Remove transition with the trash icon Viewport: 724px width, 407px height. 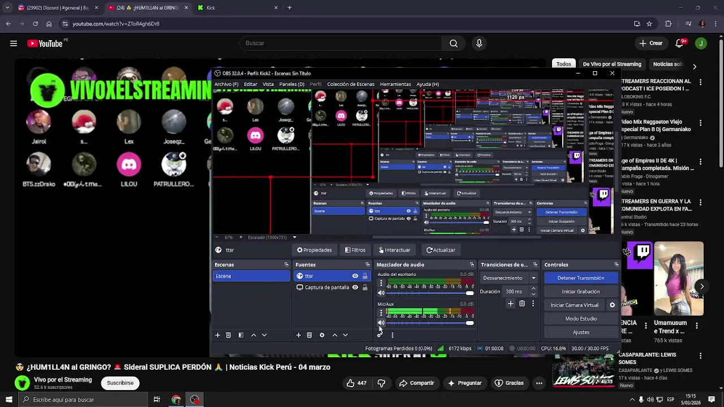pos(522,304)
